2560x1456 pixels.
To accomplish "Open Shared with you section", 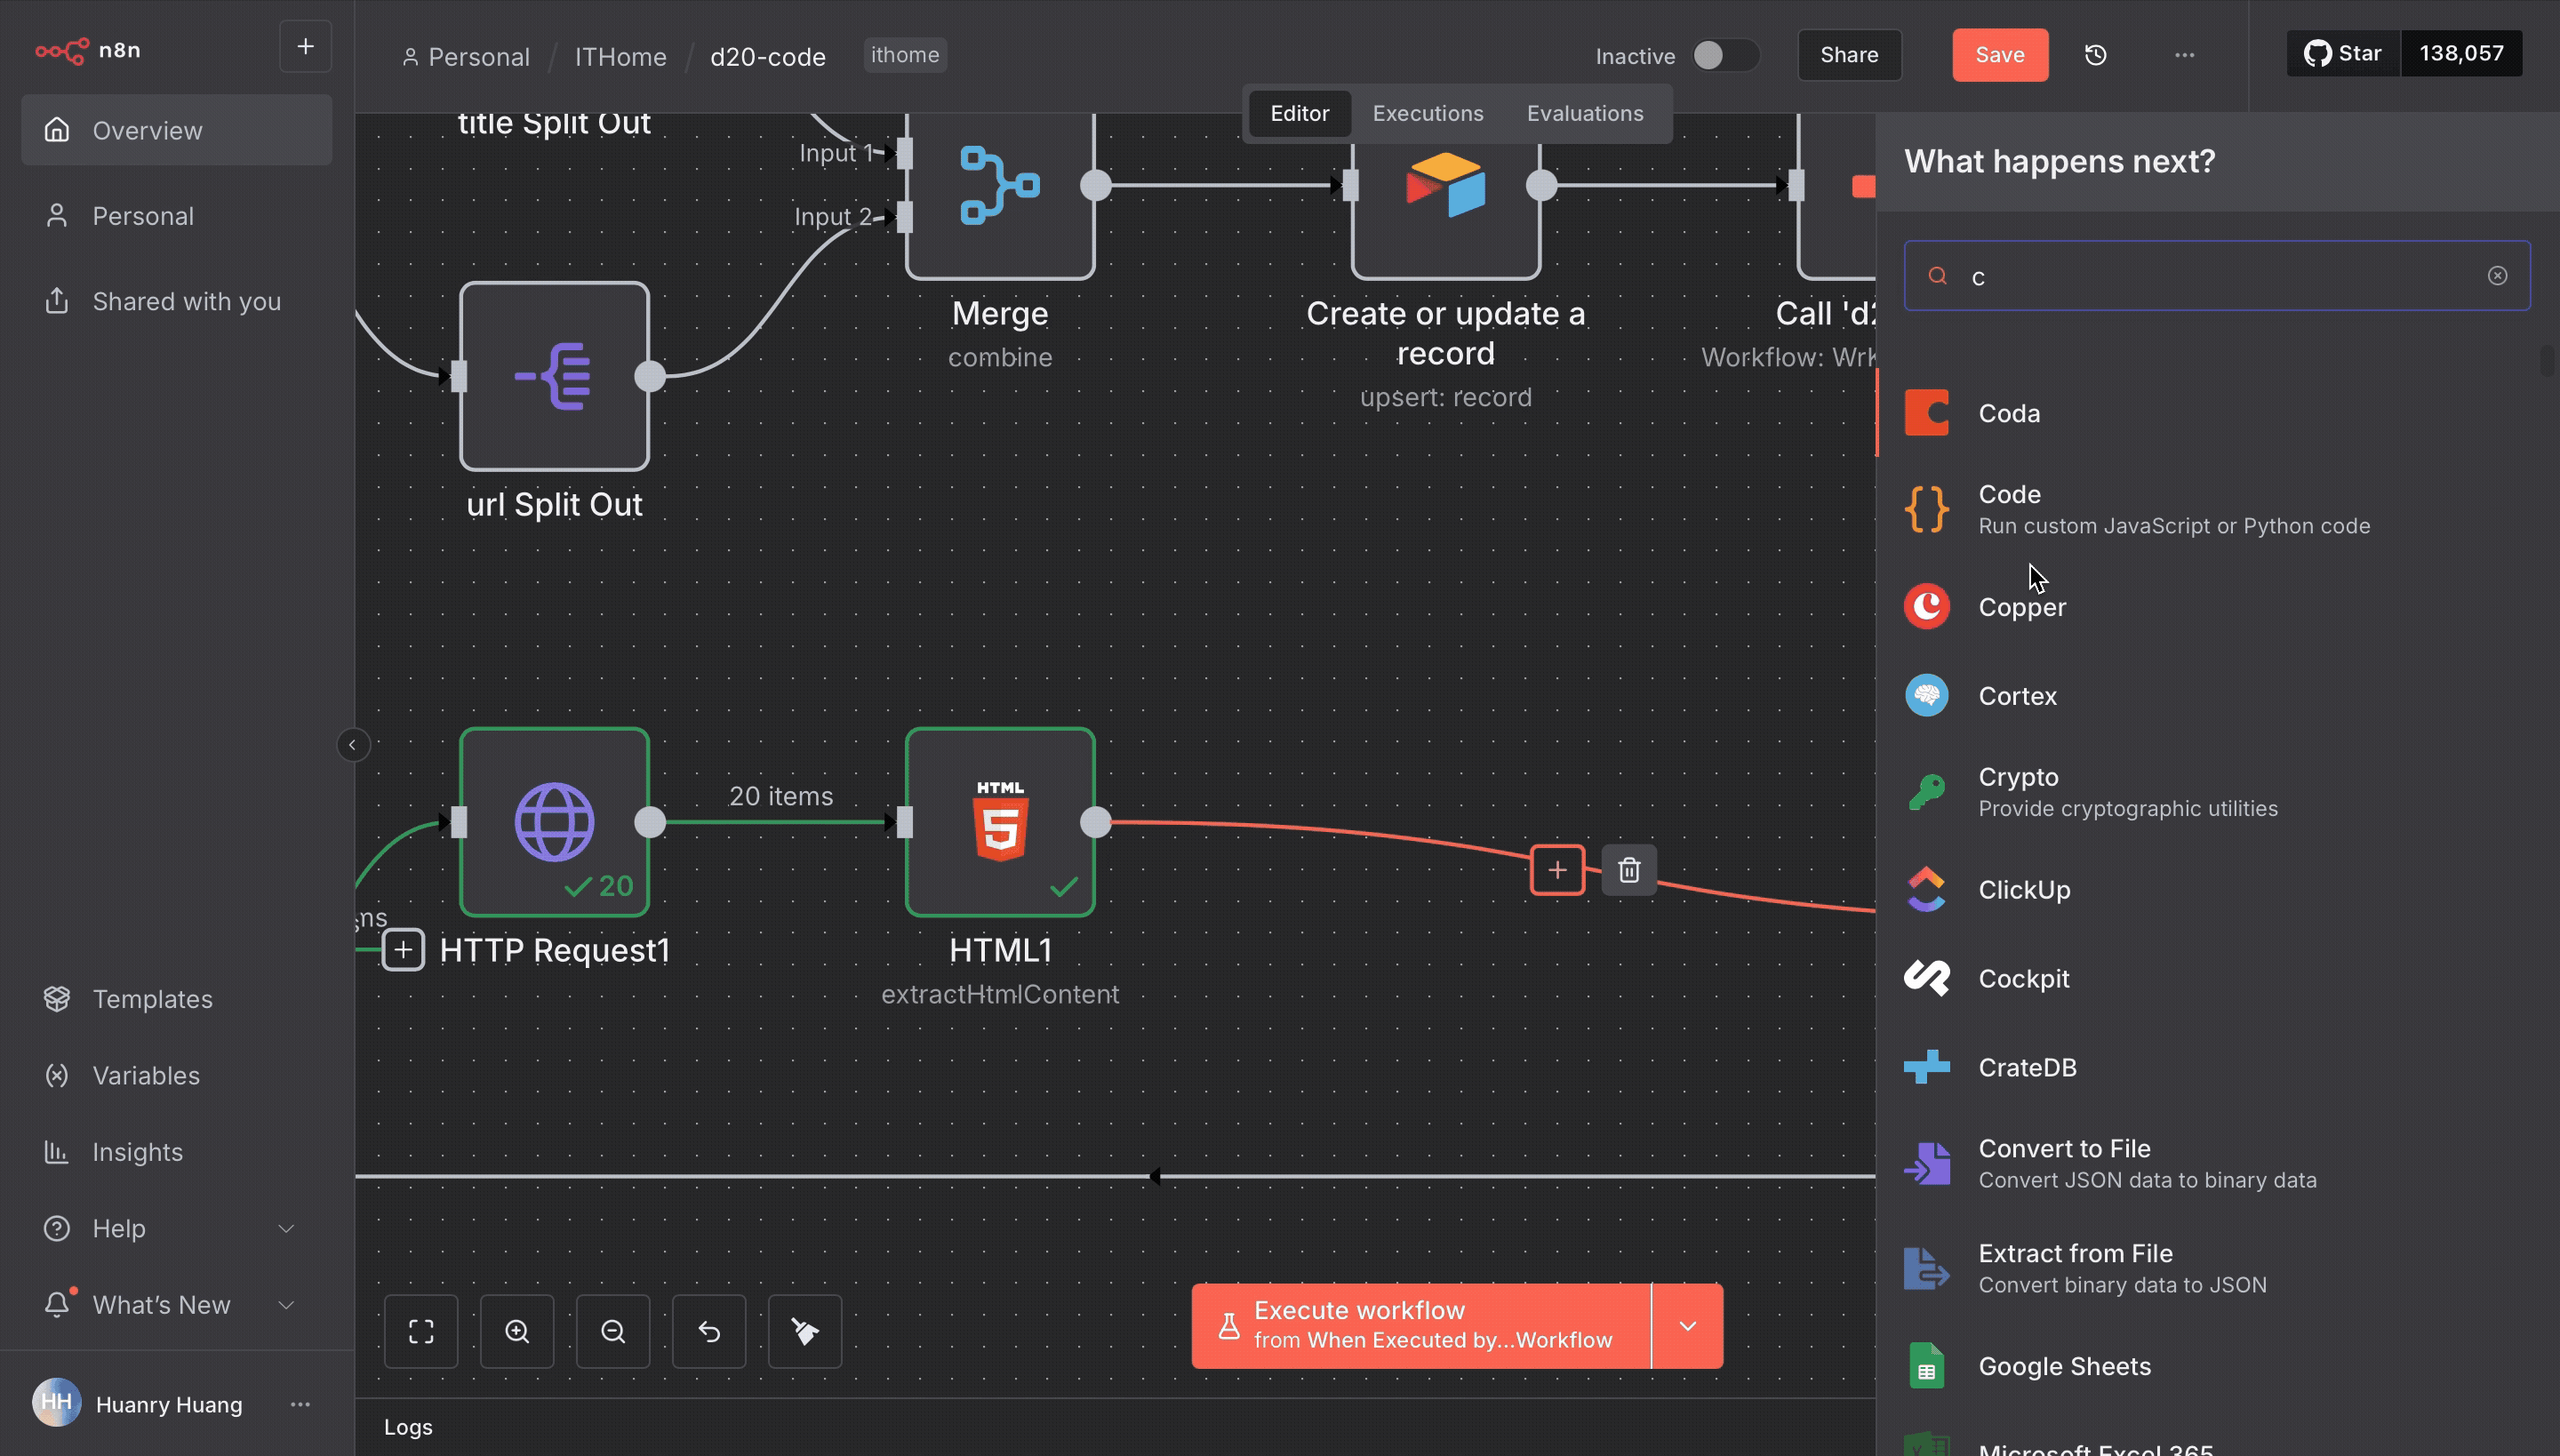I will tap(177, 301).
